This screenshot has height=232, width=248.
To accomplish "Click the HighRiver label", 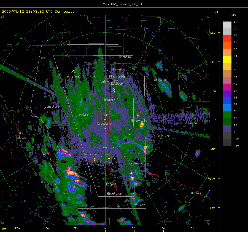I will pos(114,194).
